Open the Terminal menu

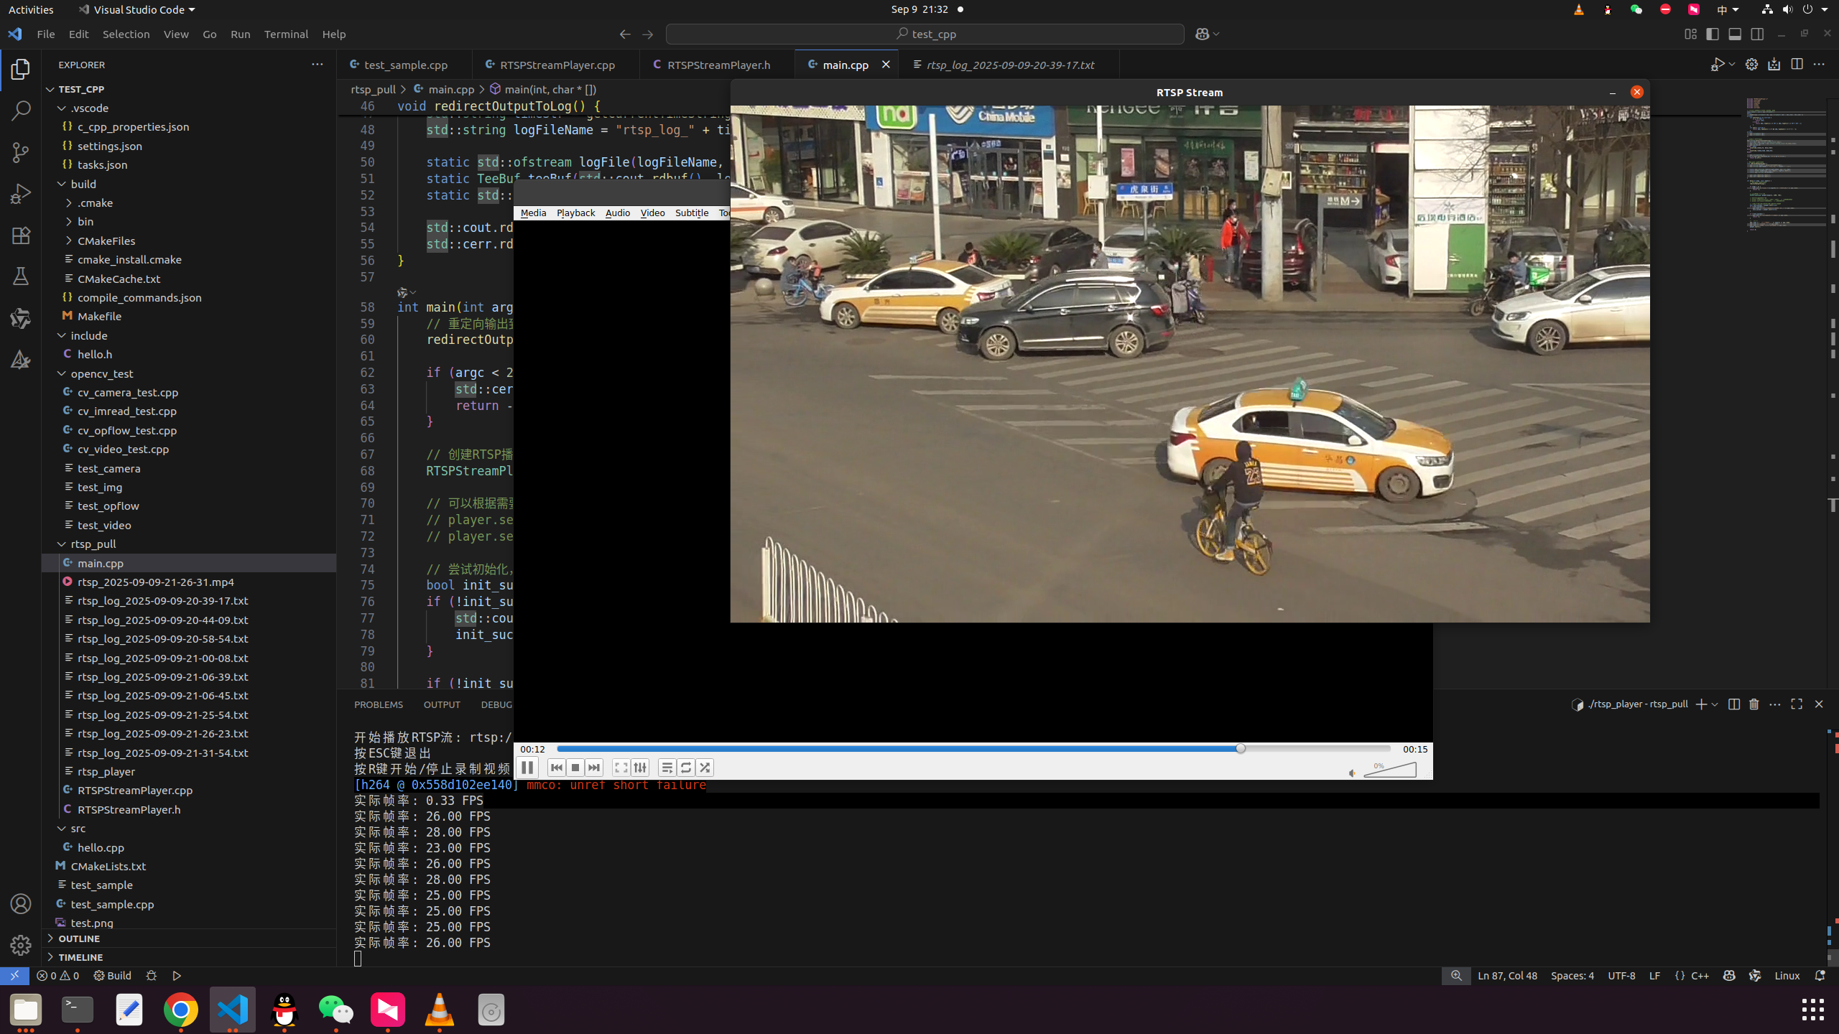pos(286,34)
